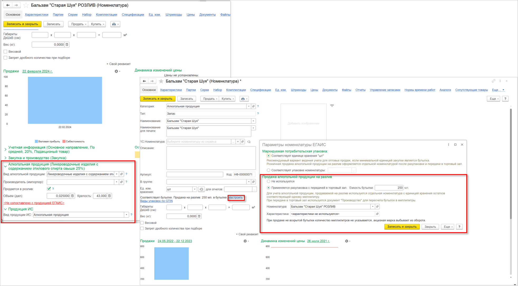The height and width of the screenshot is (286, 518).
Task: Open the Вид продукции ИС dropdown
Action: tap(127, 215)
